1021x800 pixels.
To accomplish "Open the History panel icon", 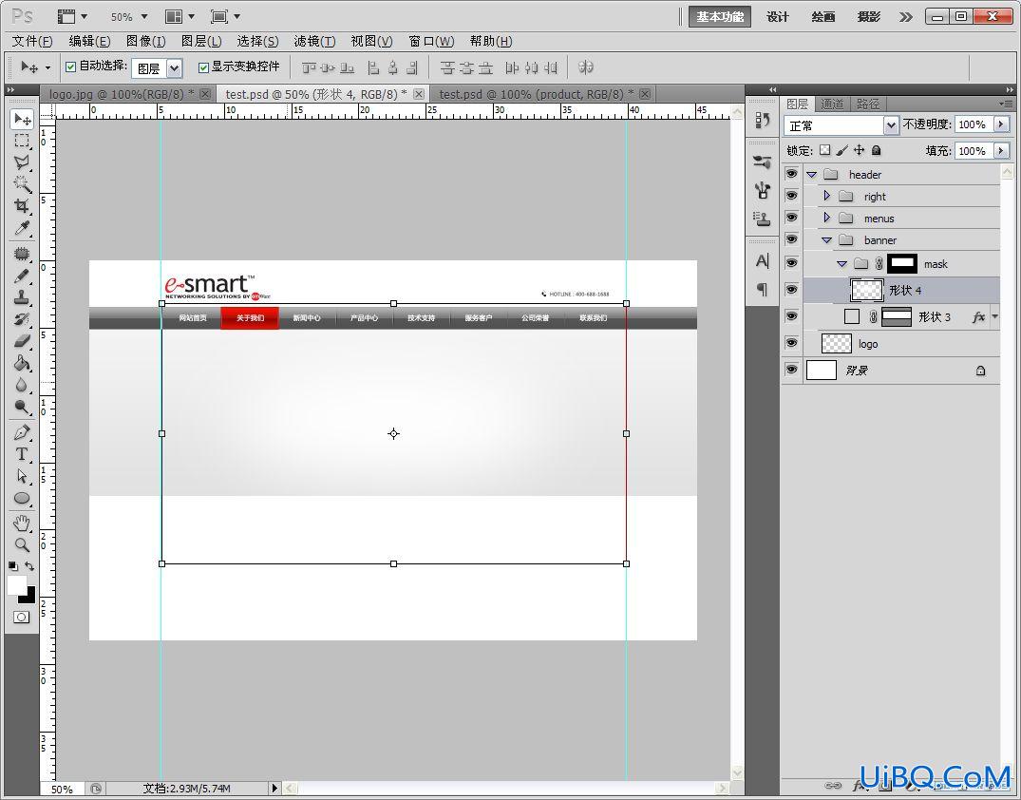I will point(763,120).
